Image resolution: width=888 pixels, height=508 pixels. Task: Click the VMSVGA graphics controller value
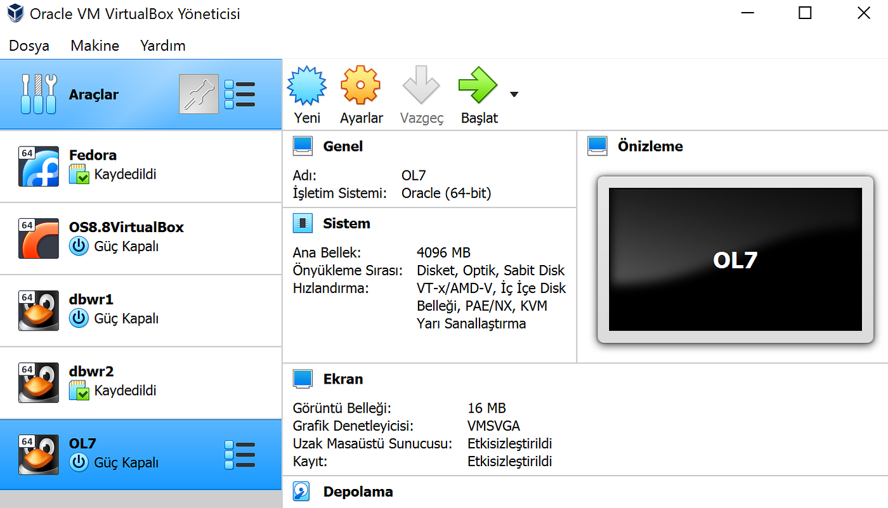click(x=493, y=426)
